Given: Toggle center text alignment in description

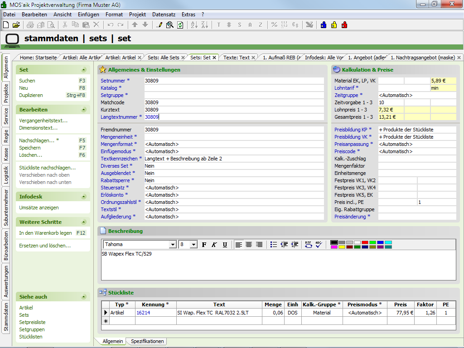Looking at the screenshot, I should pyautogui.click(x=249, y=245).
